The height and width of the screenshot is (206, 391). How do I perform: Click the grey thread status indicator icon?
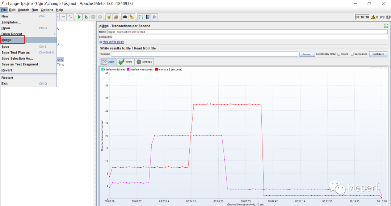point(388,17)
